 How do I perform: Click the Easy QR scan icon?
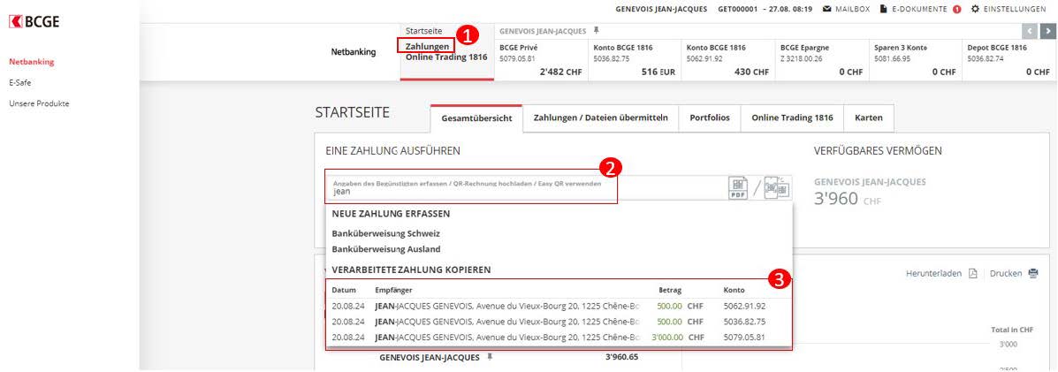pos(777,188)
